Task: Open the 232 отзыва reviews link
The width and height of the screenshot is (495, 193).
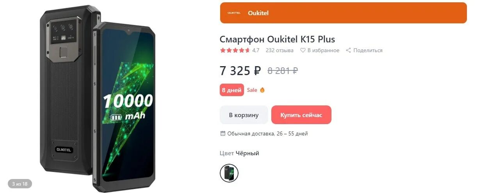Action: click(x=280, y=50)
